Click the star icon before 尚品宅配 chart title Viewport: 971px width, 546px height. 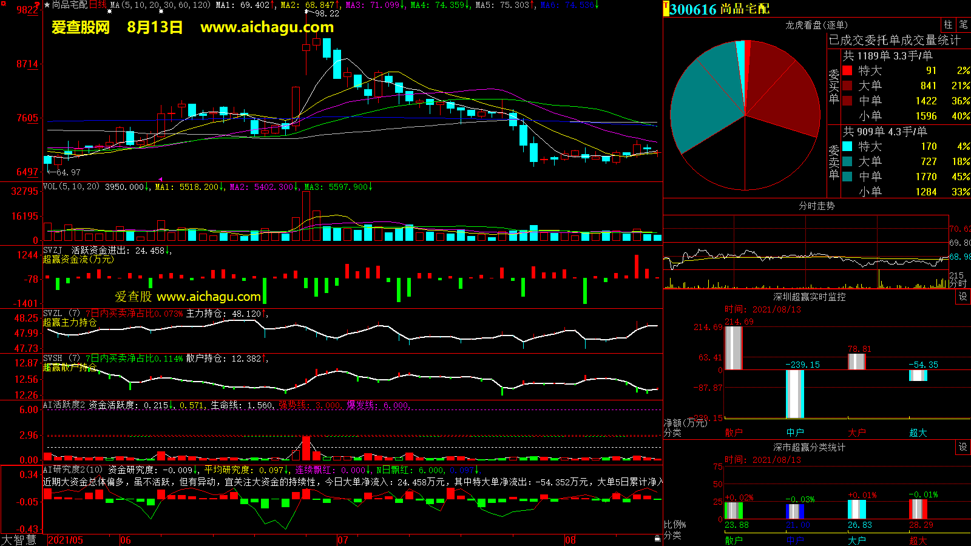(47, 5)
